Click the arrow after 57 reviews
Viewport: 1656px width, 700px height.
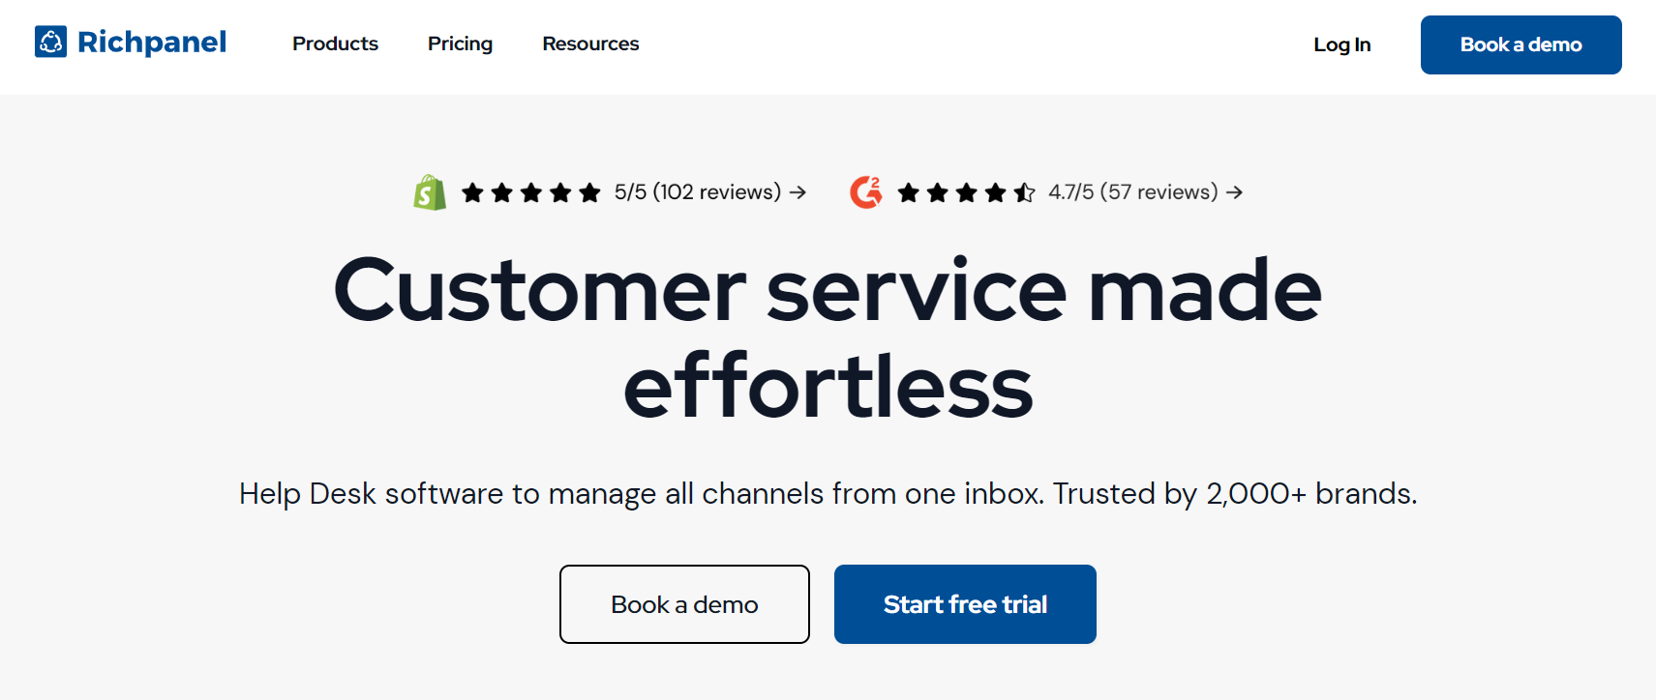click(1234, 192)
